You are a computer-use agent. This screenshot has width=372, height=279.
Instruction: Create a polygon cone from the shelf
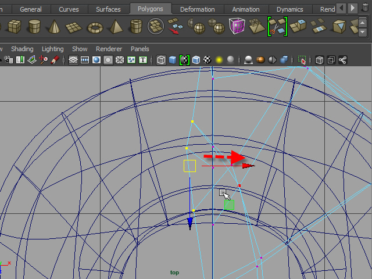point(54,26)
